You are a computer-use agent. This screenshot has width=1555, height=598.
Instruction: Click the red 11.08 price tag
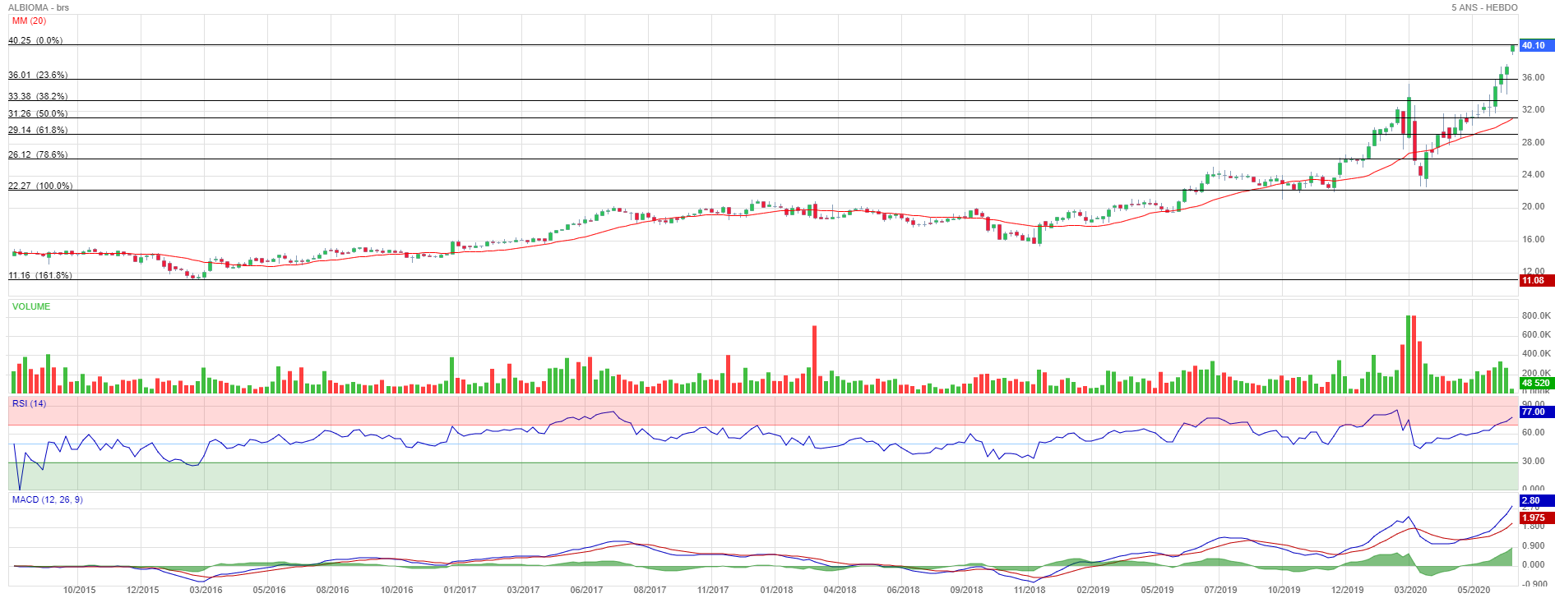(x=1534, y=281)
